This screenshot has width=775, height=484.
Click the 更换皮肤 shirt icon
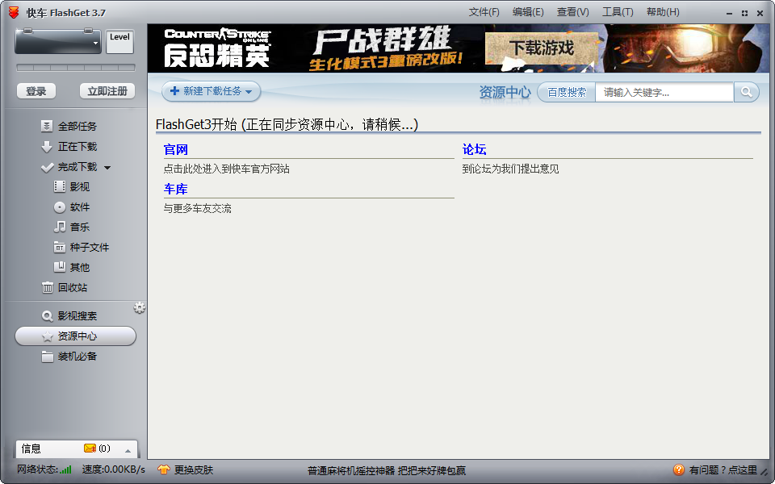click(164, 469)
